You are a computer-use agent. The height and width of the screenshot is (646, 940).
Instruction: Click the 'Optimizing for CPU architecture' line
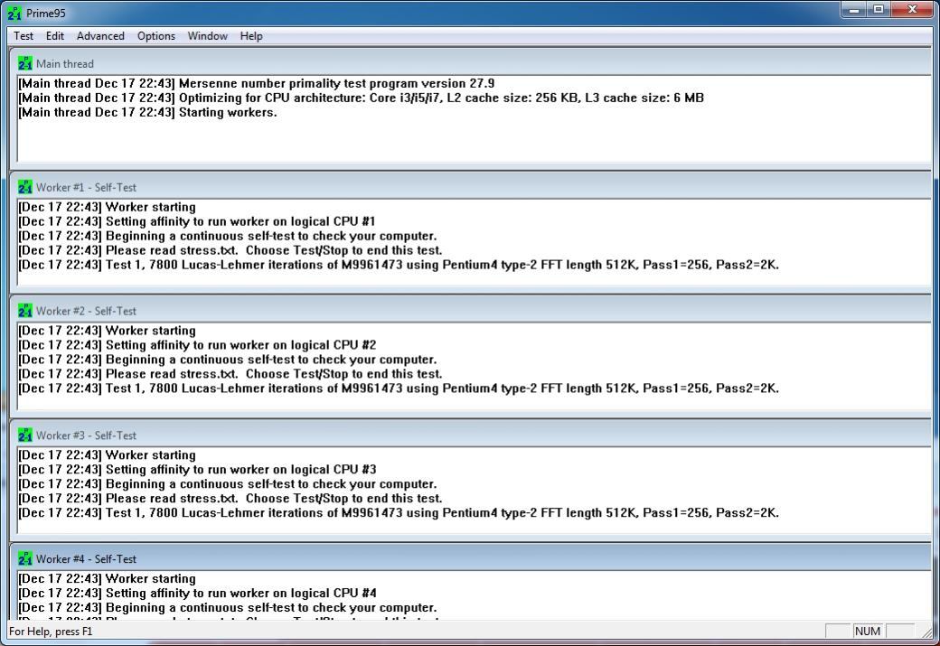click(361, 98)
